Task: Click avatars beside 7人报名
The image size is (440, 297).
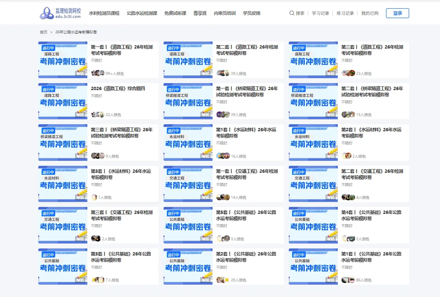Action: 98,280
